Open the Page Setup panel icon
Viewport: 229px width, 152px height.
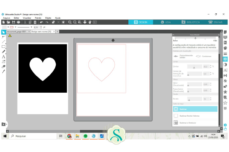225,32
